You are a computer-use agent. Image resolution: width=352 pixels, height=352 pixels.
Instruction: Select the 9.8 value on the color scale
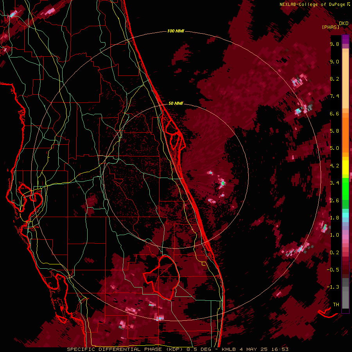click(334, 44)
